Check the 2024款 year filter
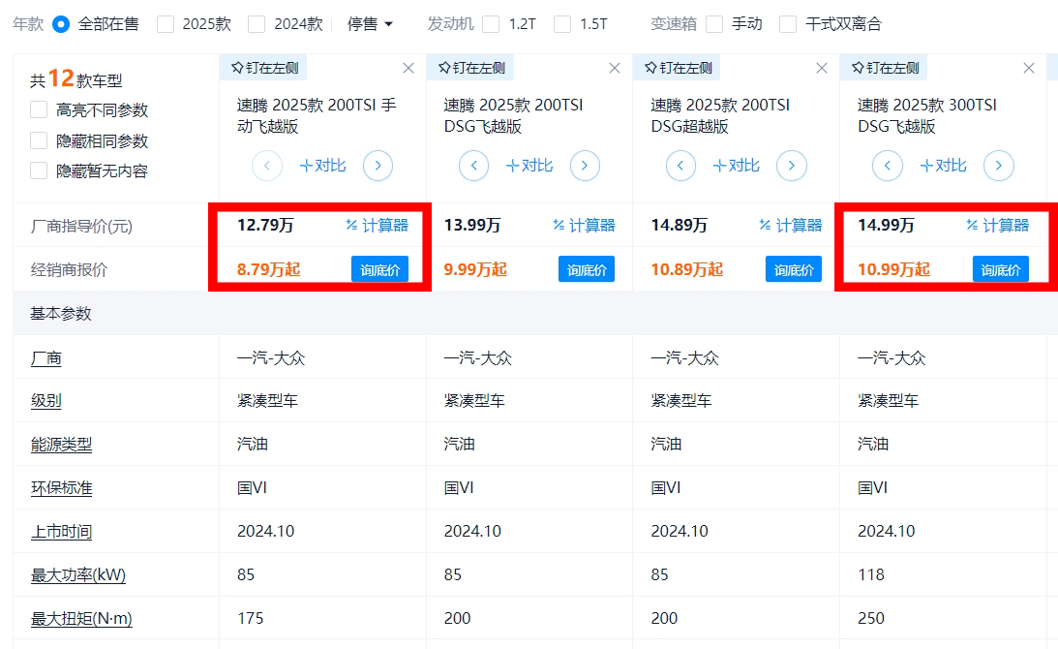1058x649 pixels. [x=257, y=24]
